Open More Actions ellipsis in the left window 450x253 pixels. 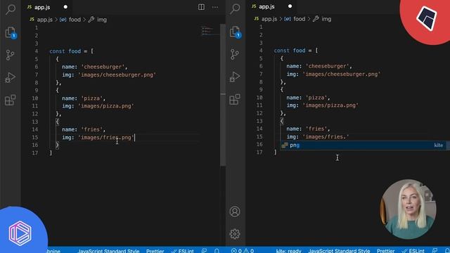point(215,7)
